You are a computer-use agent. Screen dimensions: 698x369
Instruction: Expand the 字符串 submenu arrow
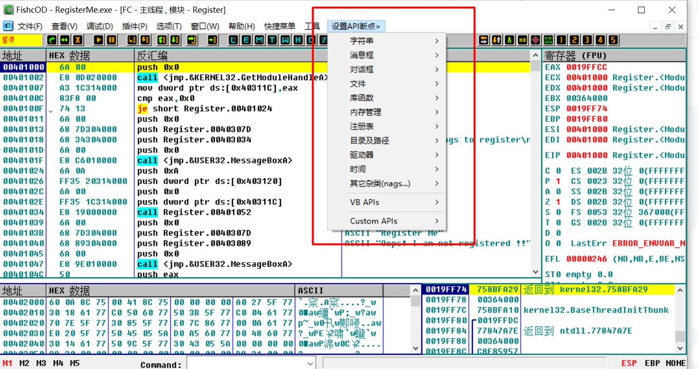pyautogui.click(x=437, y=41)
